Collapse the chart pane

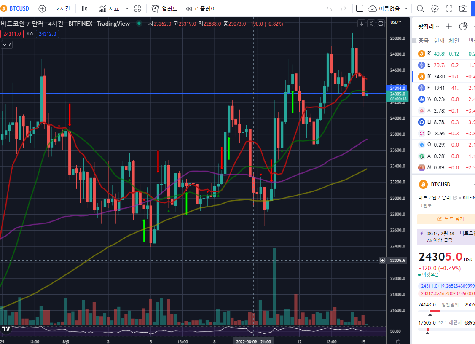pyautogui.click(x=371, y=24)
